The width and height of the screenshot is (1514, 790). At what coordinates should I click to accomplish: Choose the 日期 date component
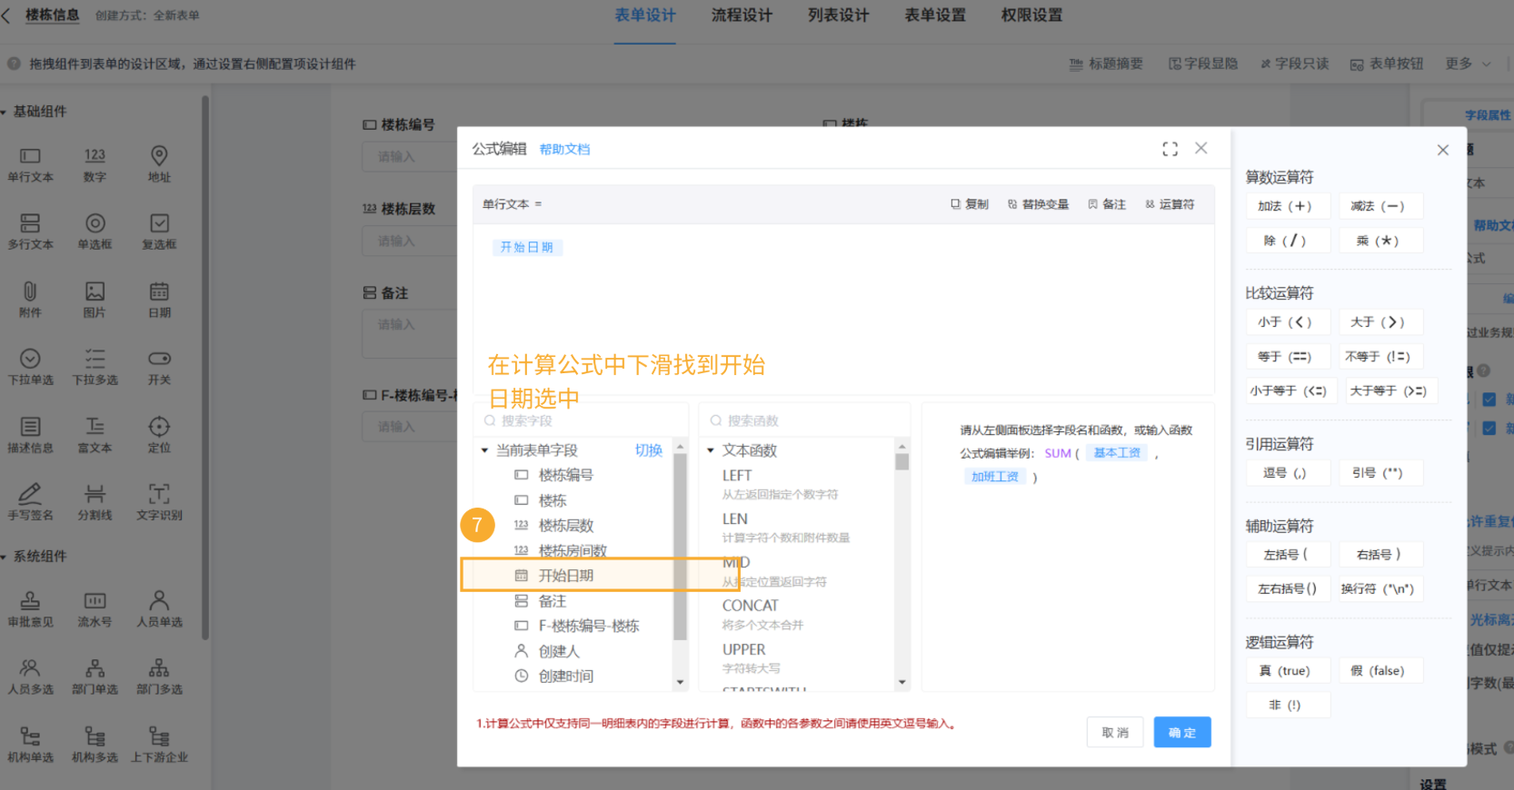[159, 299]
